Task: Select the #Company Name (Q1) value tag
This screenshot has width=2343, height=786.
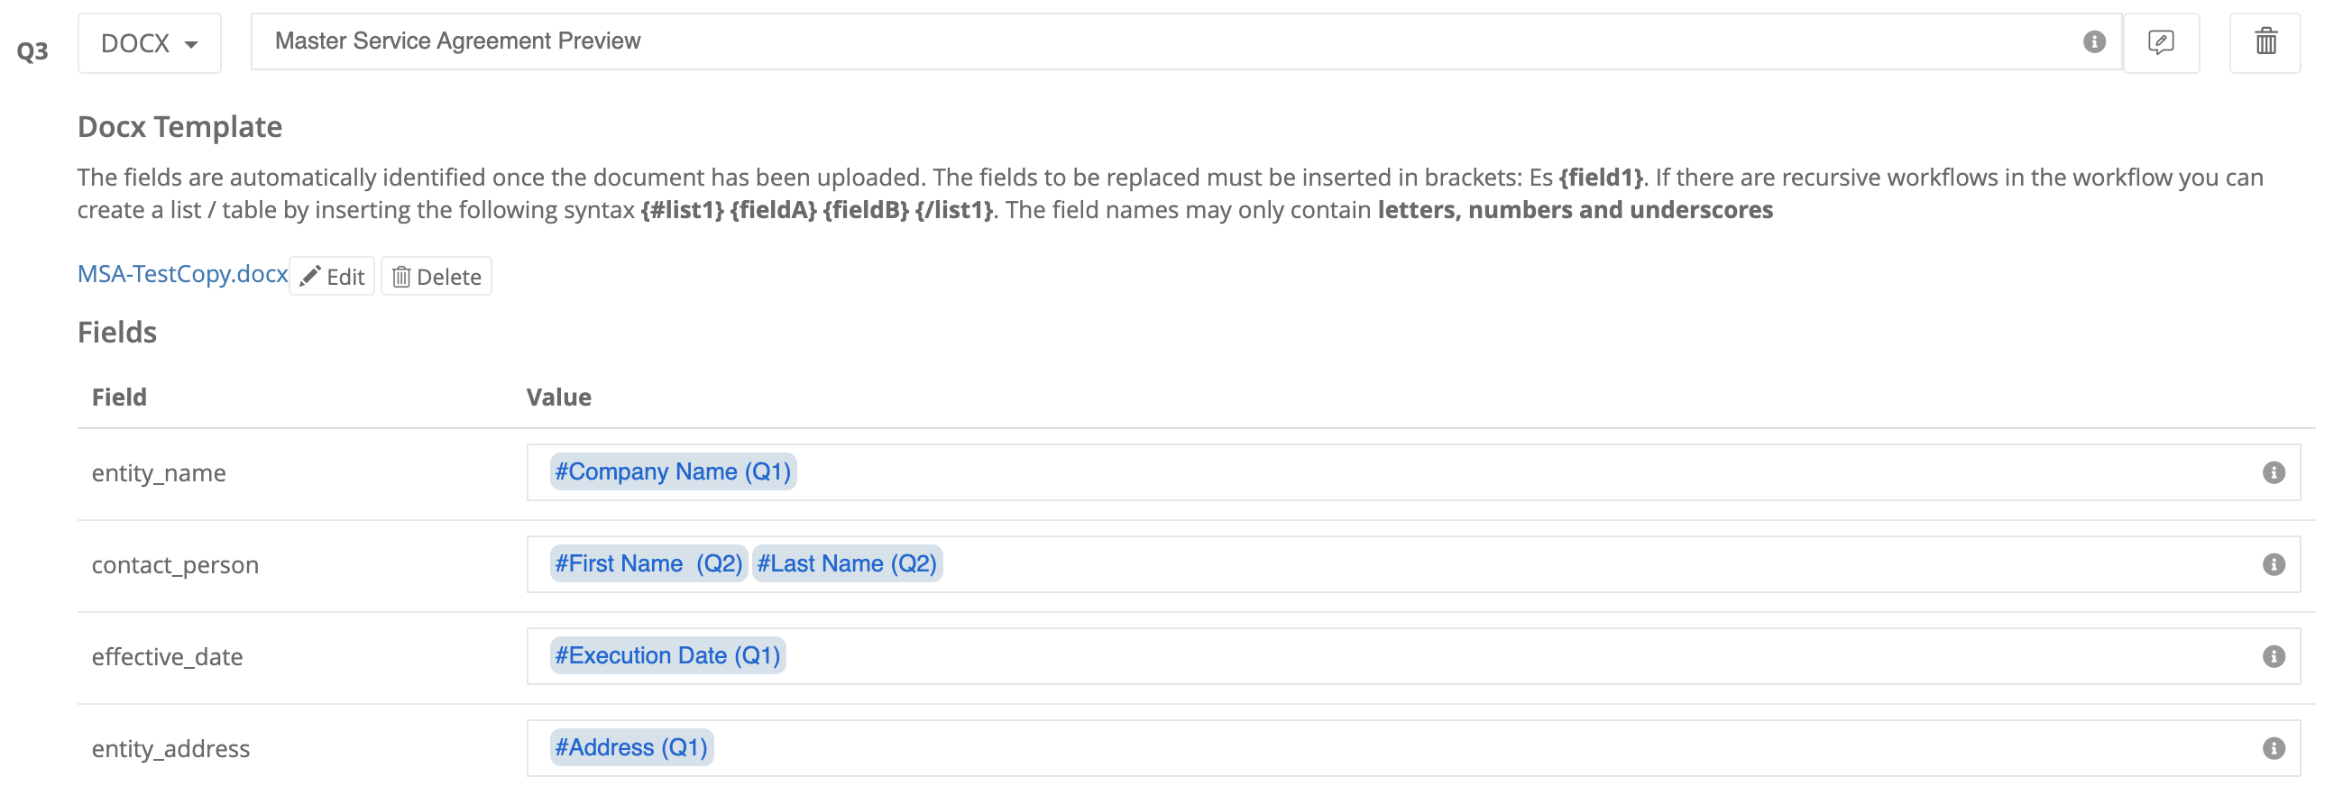Action: [x=672, y=471]
